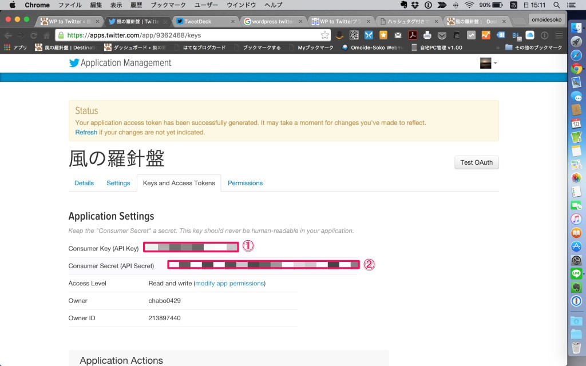586x366 pixels.
Task: Open the Amazon extension icon
Action: pos(339,35)
